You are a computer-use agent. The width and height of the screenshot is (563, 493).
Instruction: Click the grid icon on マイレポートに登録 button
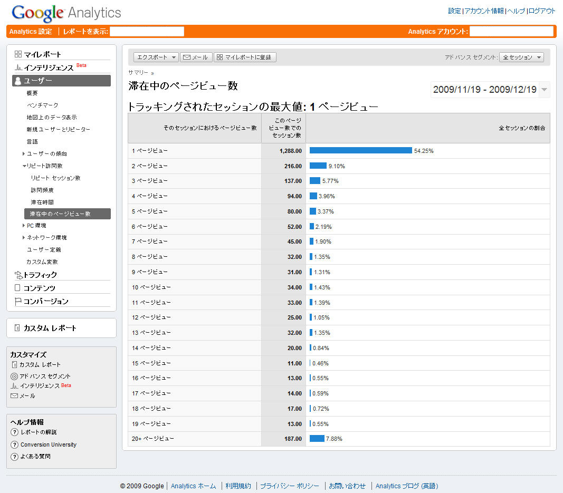point(220,57)
